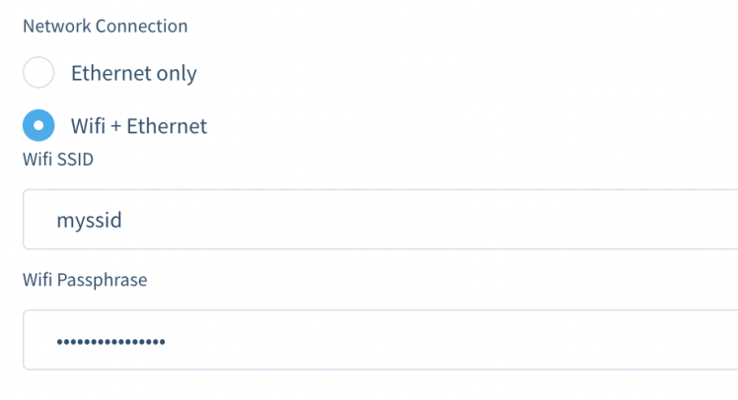Viewport: 738px width, 400px height.
Task: Click the empty unselected radio circle
Action: (x=38, y=74)
